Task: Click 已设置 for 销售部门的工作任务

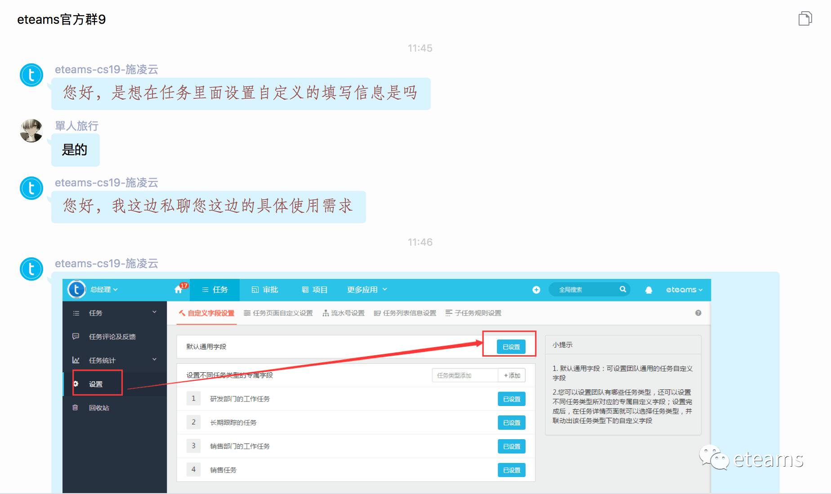Action: pyautogui.click(x=512, y=446)
